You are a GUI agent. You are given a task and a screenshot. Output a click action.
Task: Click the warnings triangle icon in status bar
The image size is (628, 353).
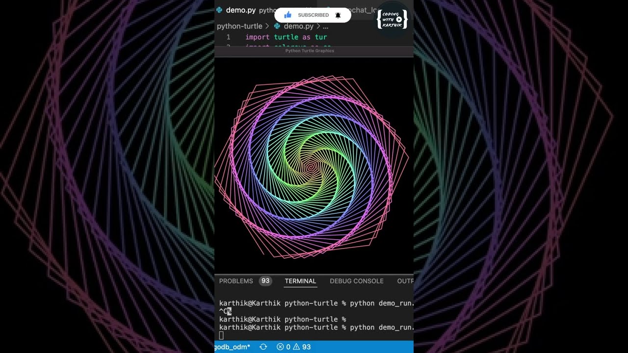[x=296, y=347]
